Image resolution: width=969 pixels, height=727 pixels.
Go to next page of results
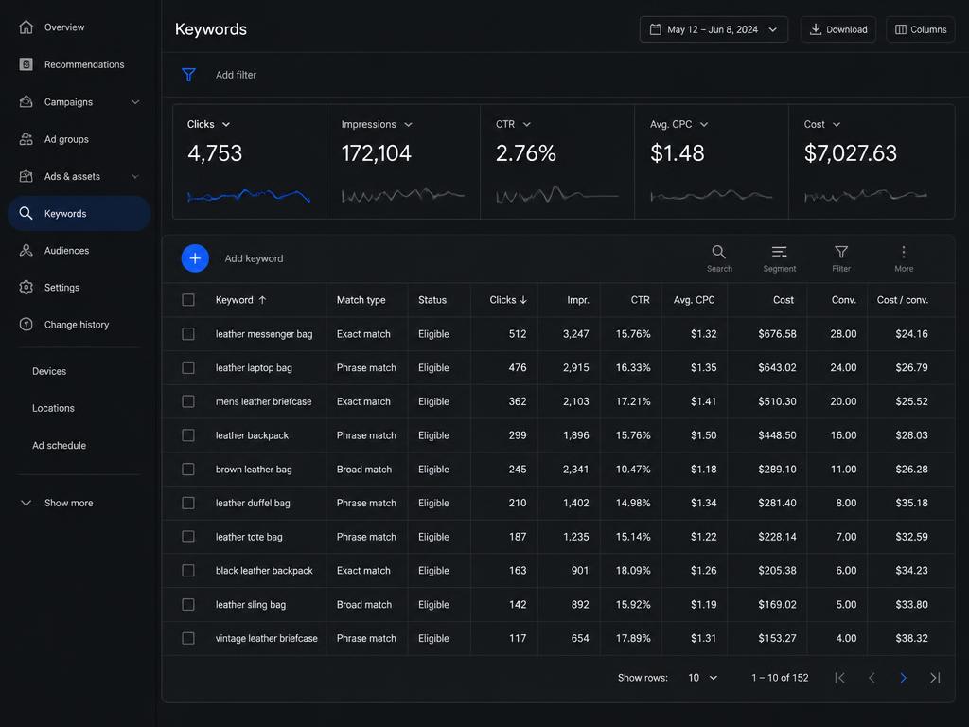[903, 678]
